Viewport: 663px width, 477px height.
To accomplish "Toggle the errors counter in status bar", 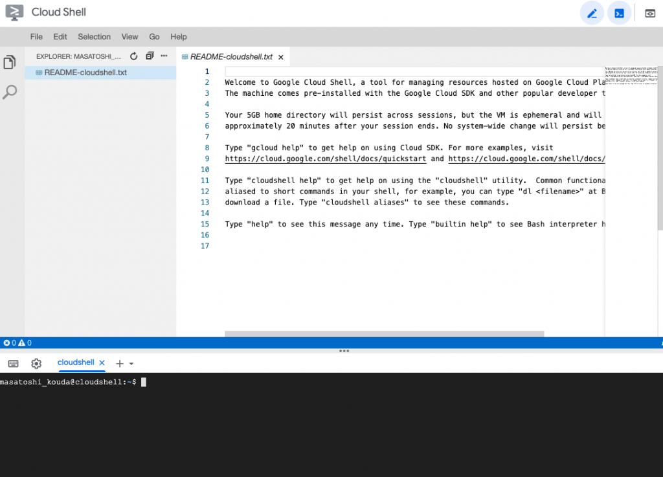I will [8, 342].
